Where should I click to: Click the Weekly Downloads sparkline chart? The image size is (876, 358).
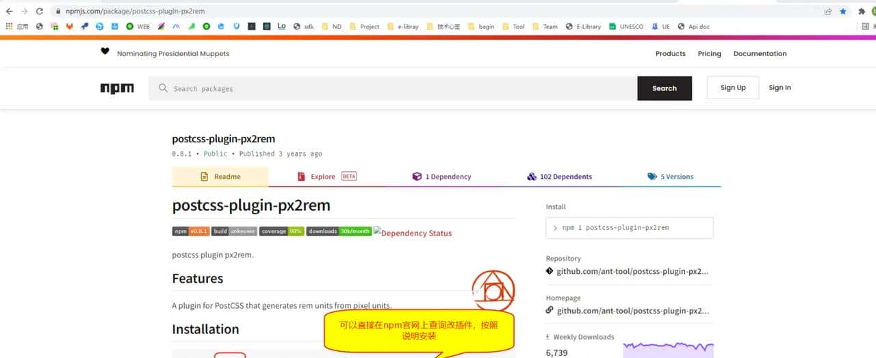click(x=668, y=349)
